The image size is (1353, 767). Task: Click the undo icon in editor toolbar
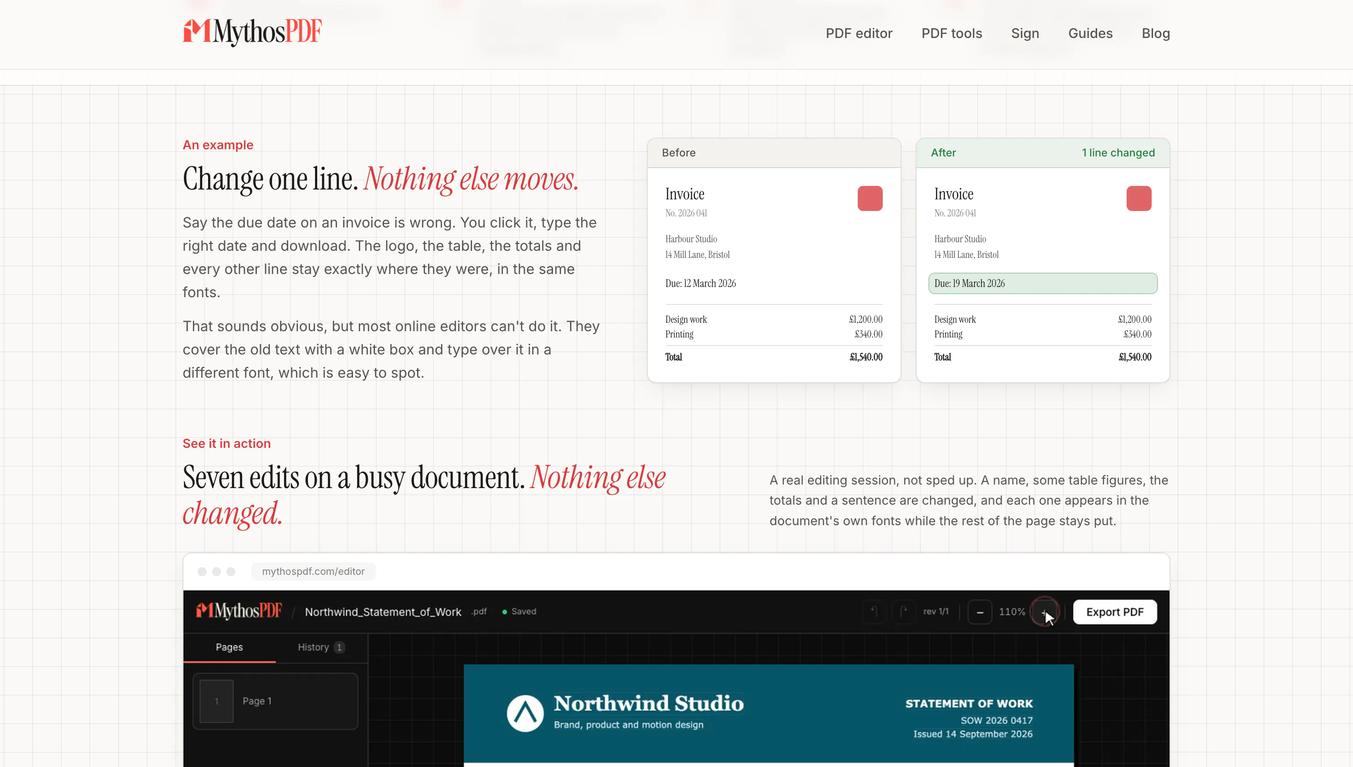[x=874, y=611]
